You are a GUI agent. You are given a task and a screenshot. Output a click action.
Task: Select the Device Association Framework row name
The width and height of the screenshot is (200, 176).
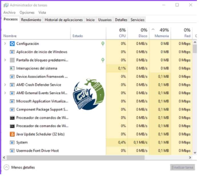pos(42,77)
